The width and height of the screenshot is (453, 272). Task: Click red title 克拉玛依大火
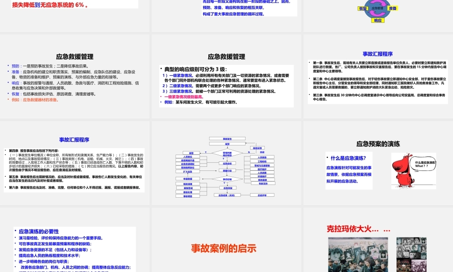click(358, 229)
